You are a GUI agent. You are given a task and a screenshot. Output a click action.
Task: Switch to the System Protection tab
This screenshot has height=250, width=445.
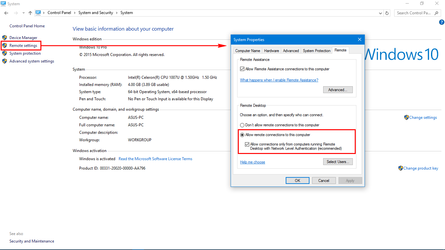click(317, 51)
